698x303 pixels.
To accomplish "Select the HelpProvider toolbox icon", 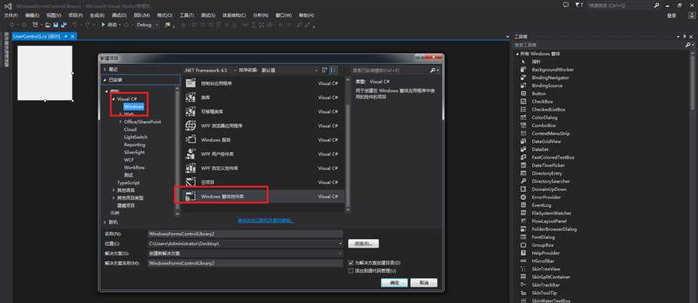I will click(523, 253).
